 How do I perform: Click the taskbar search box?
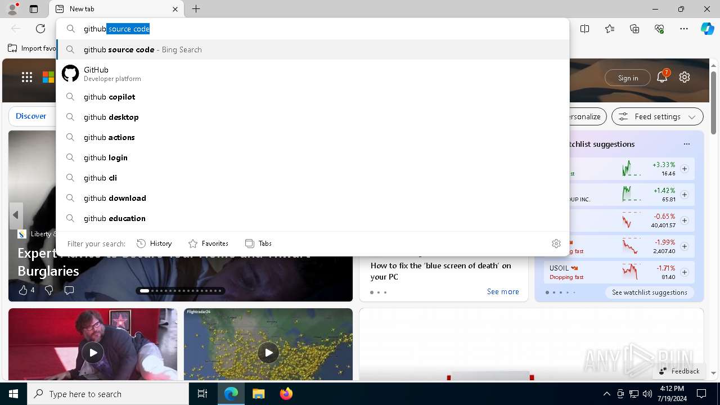click(108, 394)
